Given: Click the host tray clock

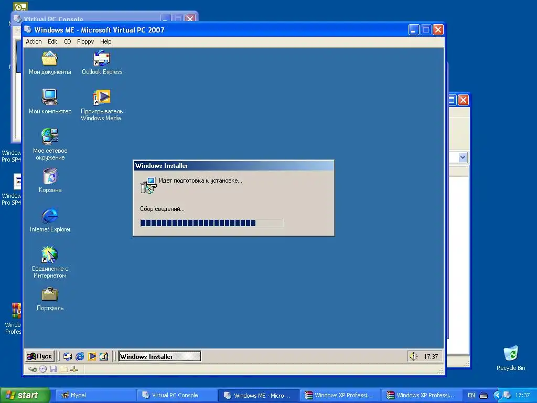Looking at the screenshot, I should [522, 395].
